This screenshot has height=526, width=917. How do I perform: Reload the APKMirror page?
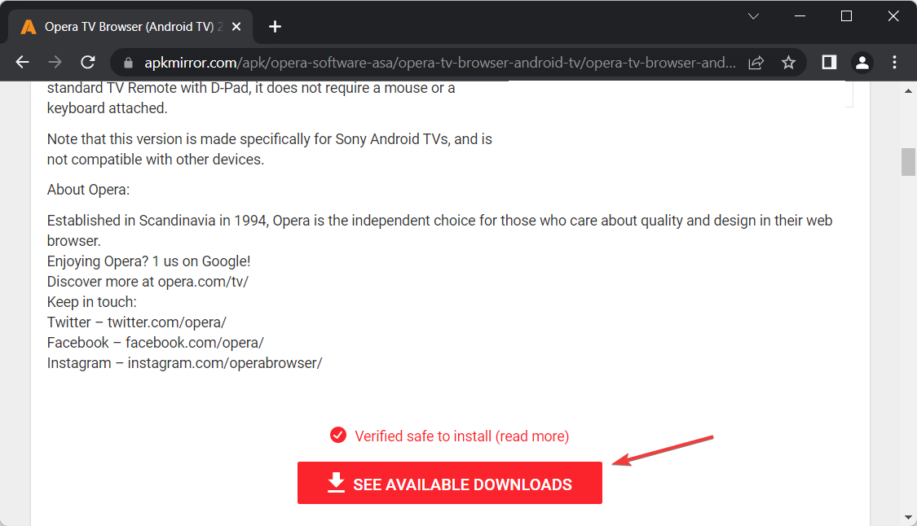tap(88, 62)
